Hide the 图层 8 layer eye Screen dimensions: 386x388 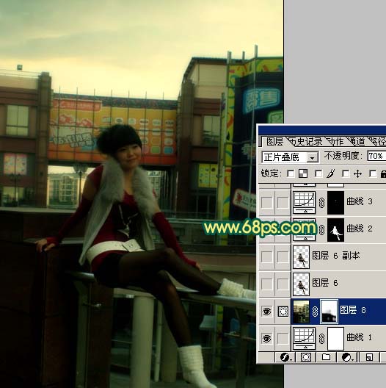[x=267, y=312]
